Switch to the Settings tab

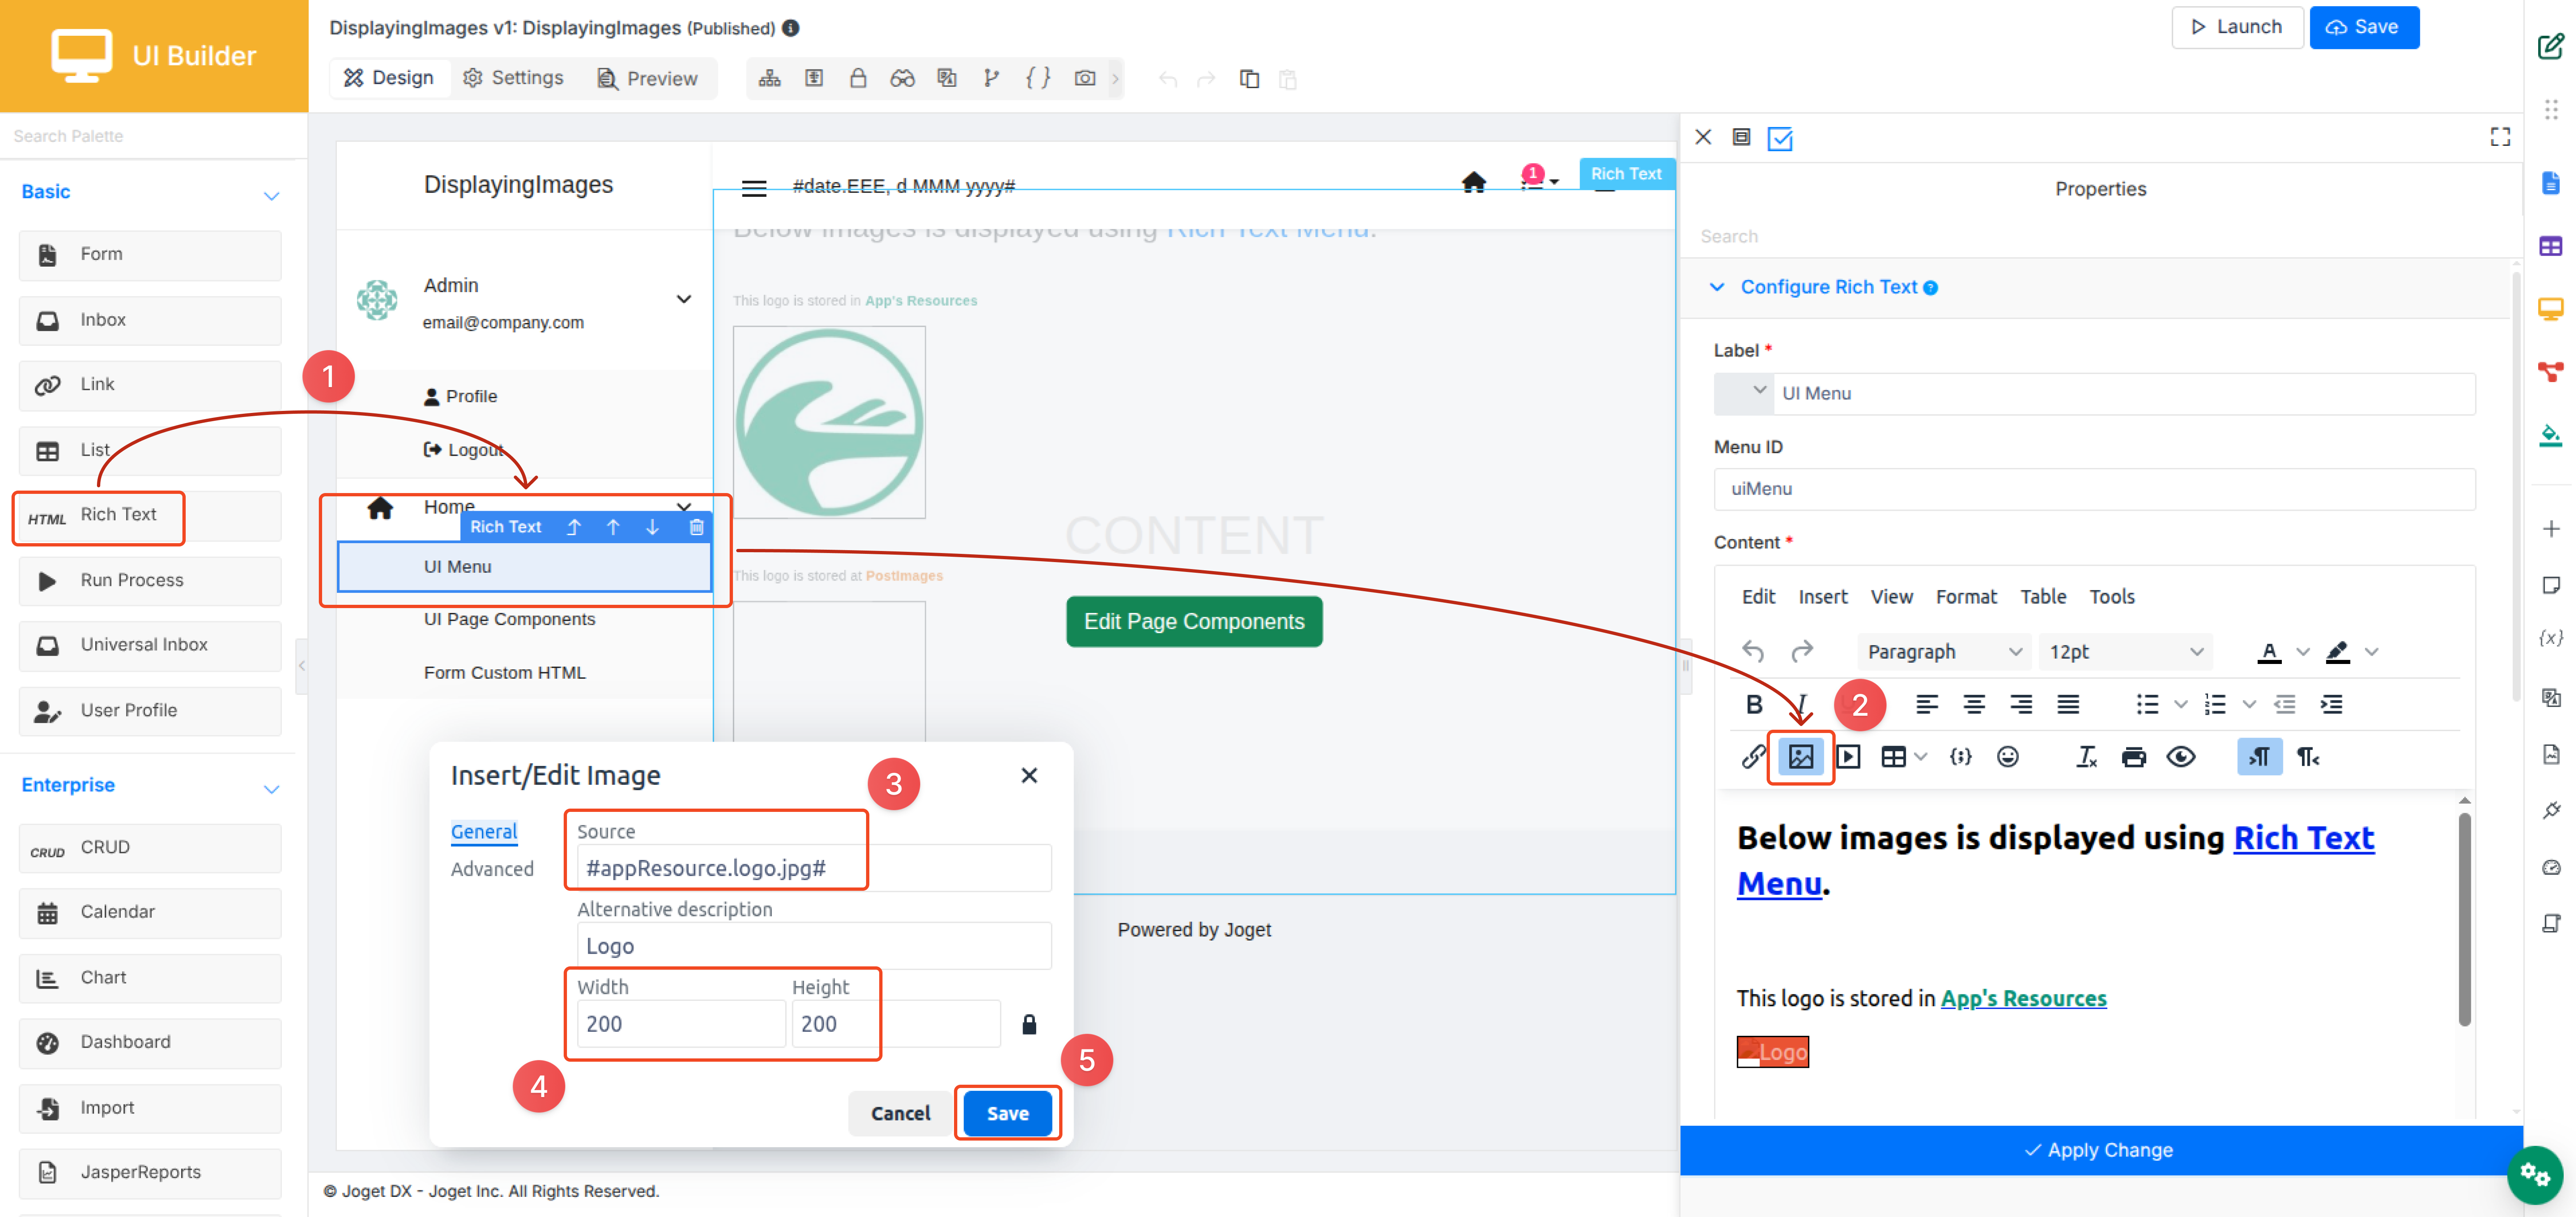(x=514, y=78)
